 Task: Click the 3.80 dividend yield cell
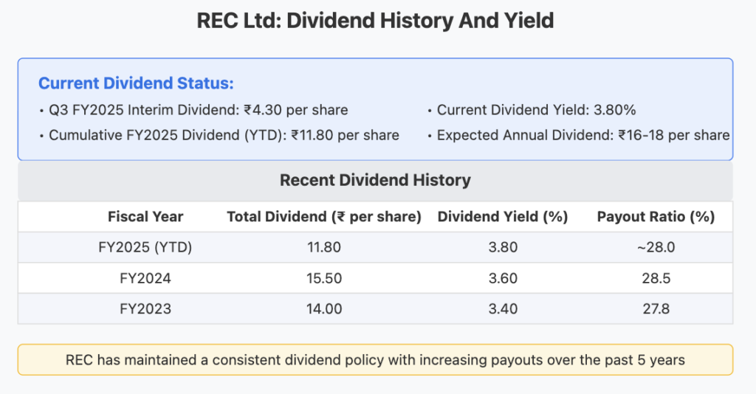click(x=503, y=248)
